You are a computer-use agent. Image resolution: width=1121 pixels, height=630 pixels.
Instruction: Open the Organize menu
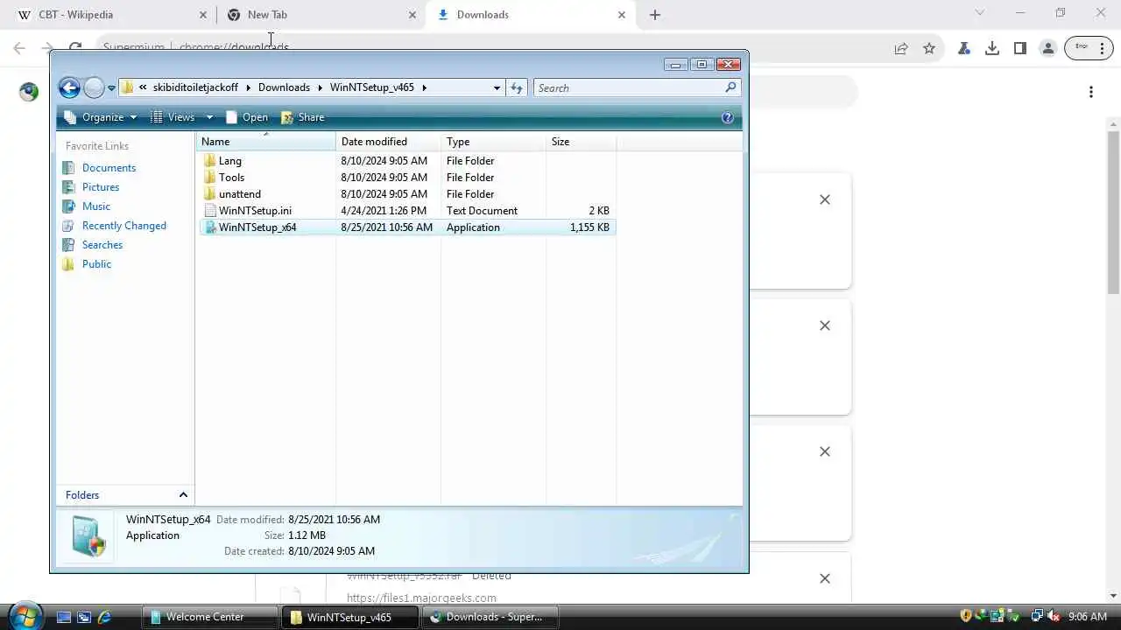(101, 117)
